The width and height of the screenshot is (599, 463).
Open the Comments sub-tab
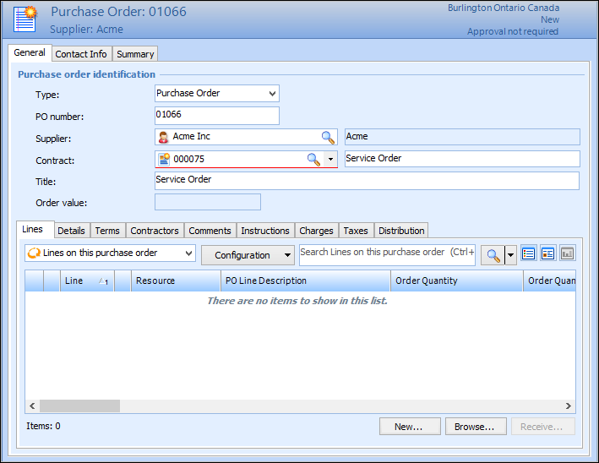pyautogui.click(x=210, y=231)
